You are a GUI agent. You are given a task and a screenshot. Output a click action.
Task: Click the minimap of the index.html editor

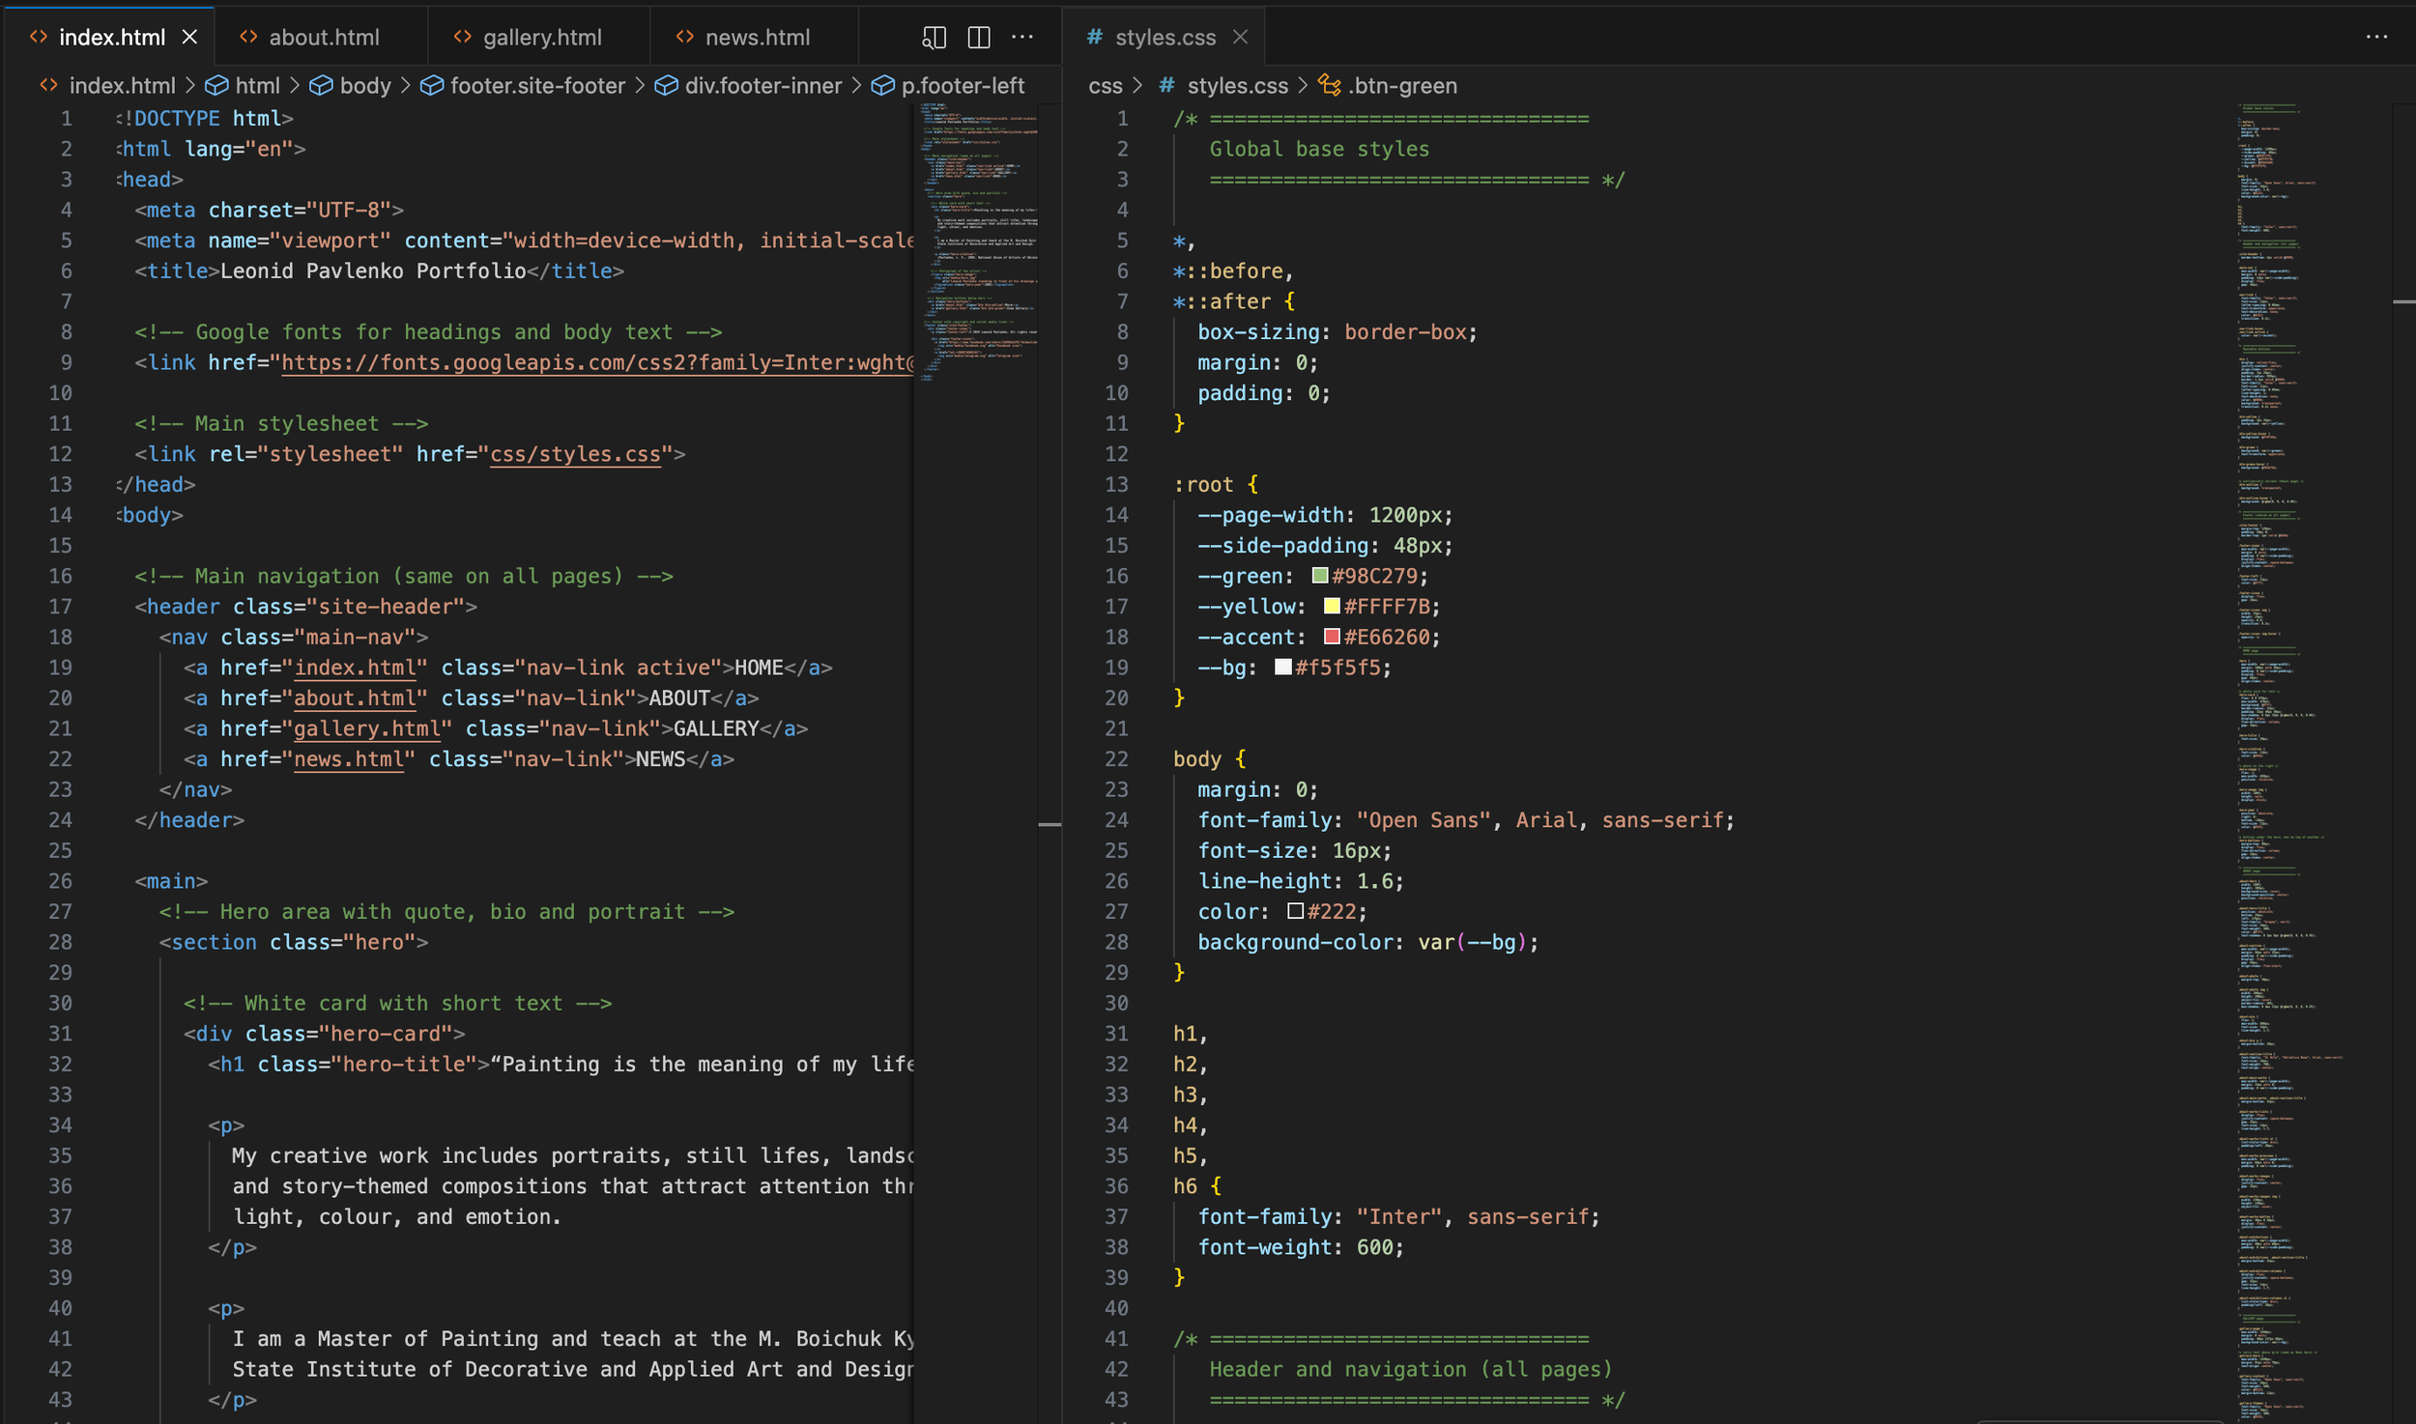[x=976, y=242]
